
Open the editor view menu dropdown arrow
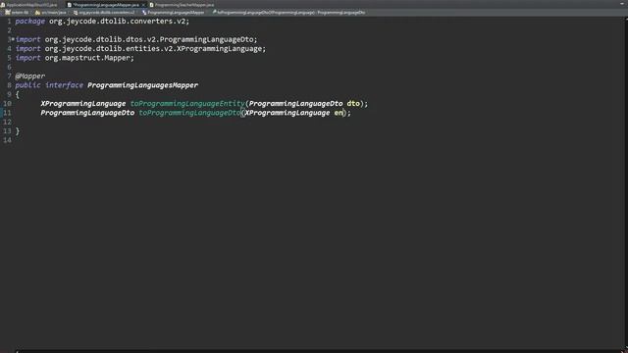622,4
